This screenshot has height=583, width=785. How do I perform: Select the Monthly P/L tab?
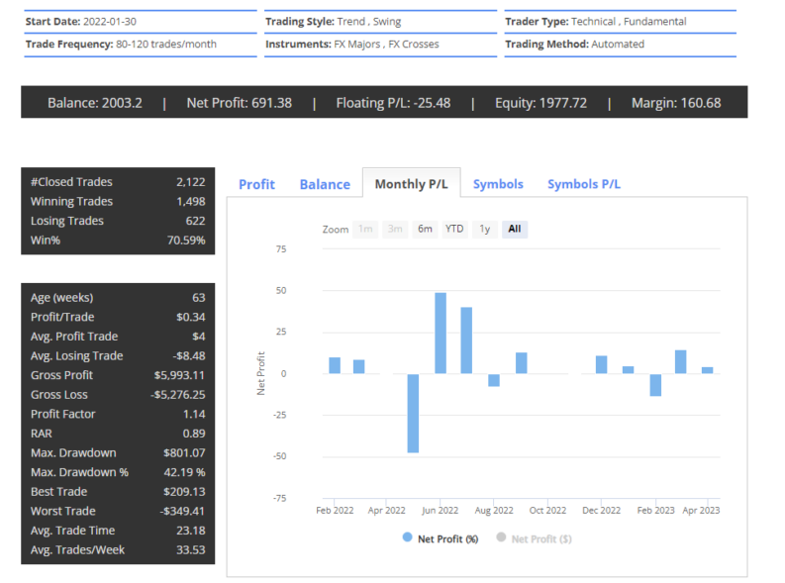point(411,184)
